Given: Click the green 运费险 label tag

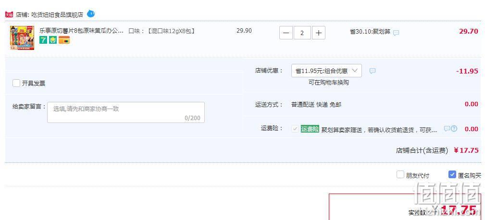Looking at the screenshot, I should (x=310, y=129).
